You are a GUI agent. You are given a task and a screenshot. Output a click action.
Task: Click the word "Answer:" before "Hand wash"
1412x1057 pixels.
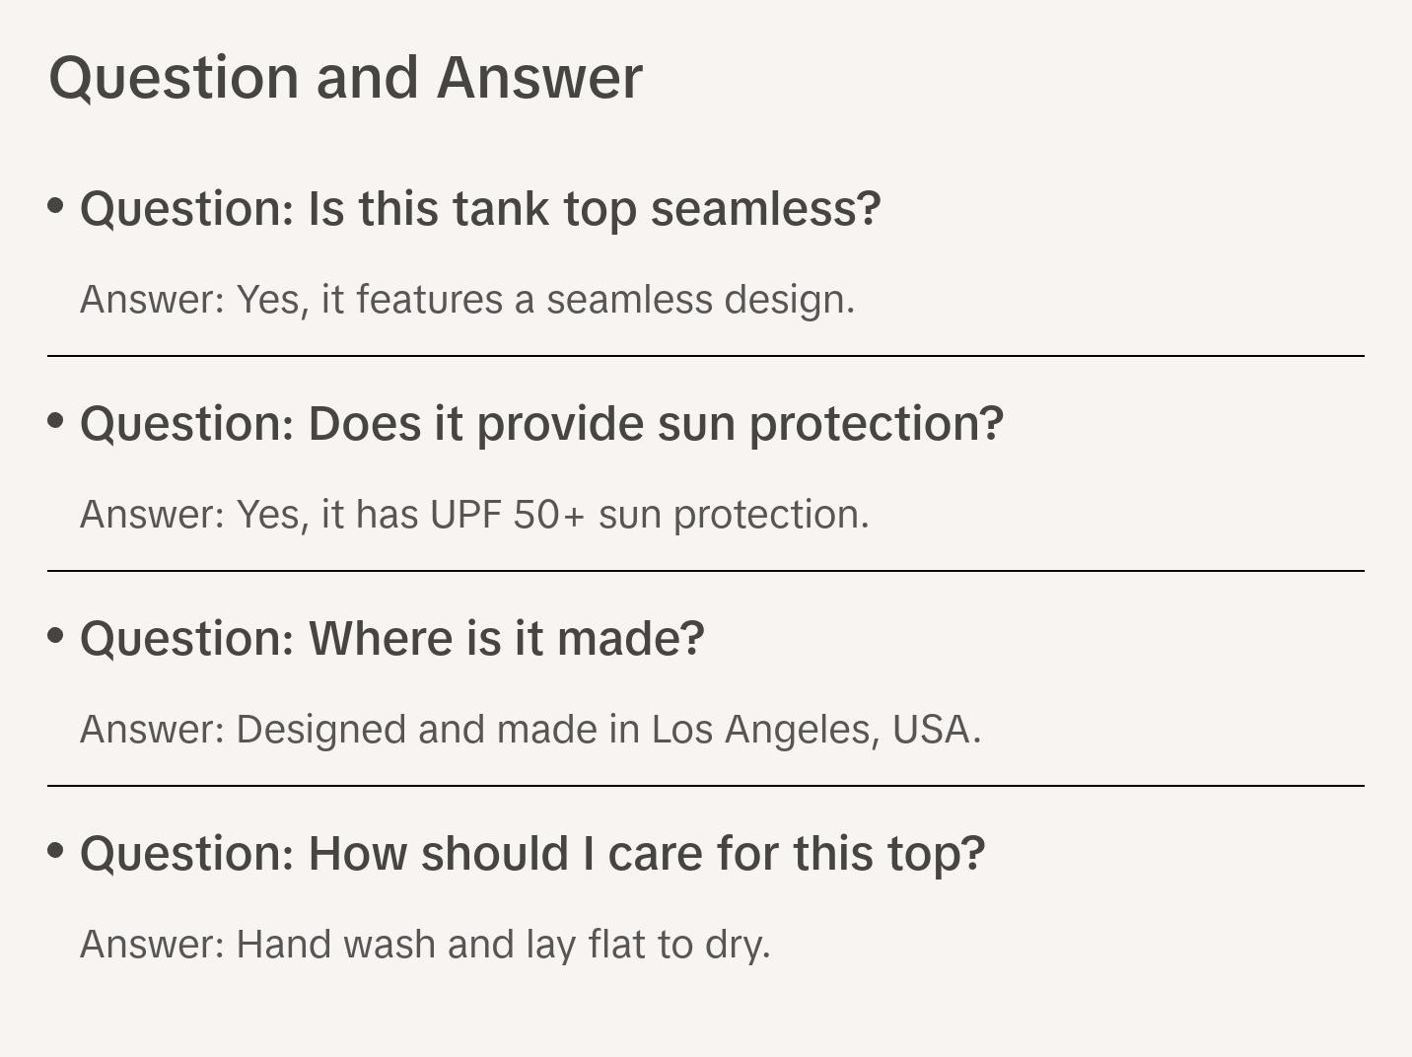[x=153, y=945]
